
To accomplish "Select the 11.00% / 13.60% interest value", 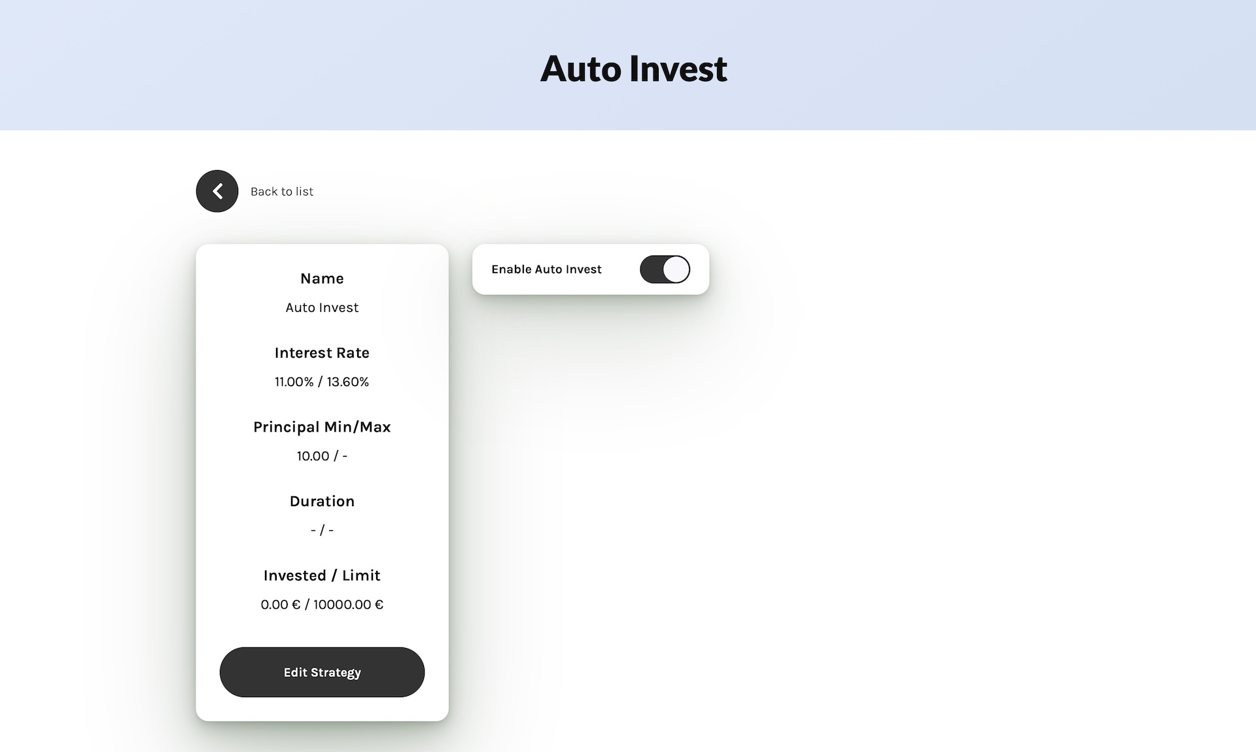I will pos(322,382).
